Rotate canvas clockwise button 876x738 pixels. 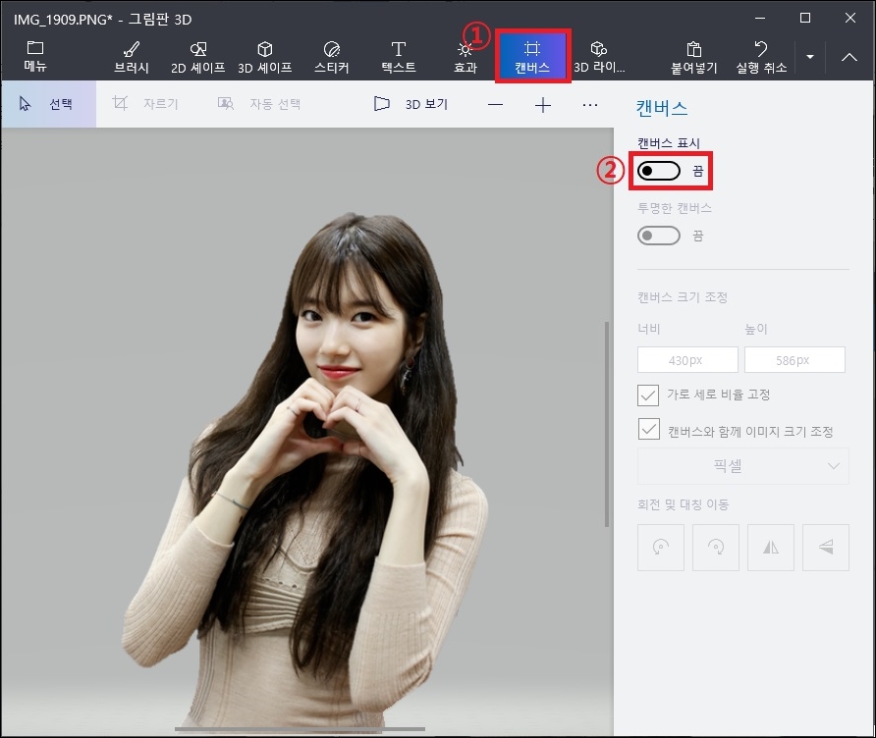[716, 547]
